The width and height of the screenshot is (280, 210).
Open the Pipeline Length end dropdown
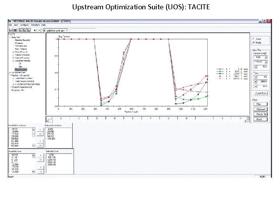pos(266,62)
